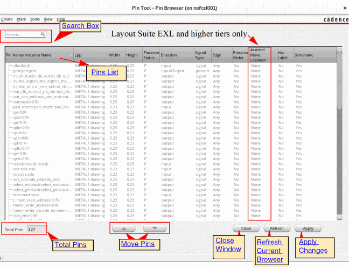Image resolution: width=349 pixels, height=269 pixels.
Task: Select the gnd:gnd:gnd pin row
Action: pos(171,71)
